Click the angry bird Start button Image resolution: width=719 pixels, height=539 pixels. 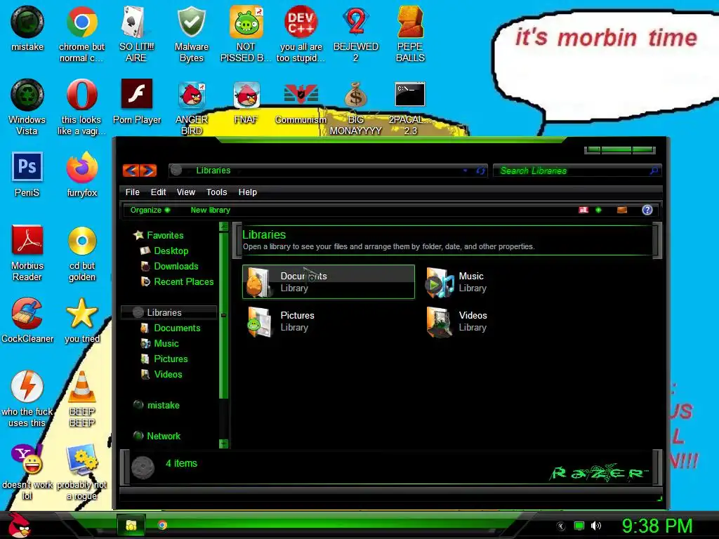coord(18,525)
